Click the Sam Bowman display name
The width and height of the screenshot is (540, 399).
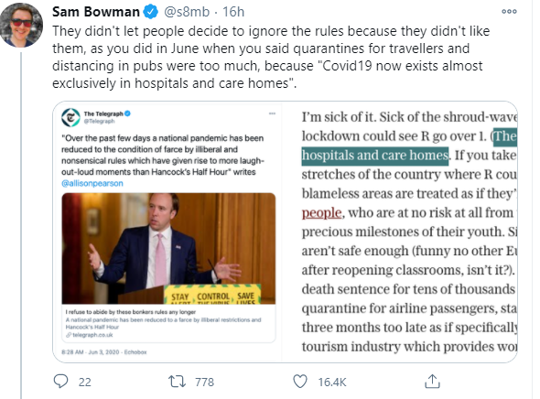tap(96, 12)
